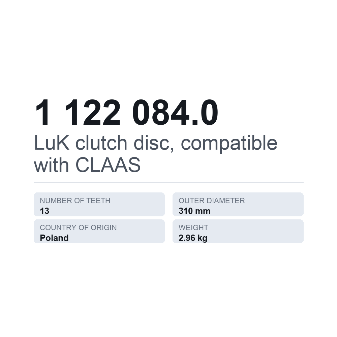The height and width of the screenshot is (337, 337).
Task: Click the word LuK in the description
Action: click(52, 143)
